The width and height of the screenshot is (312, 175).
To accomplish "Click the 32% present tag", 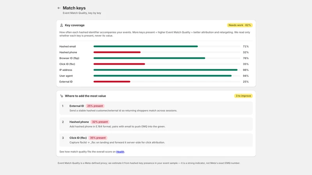I will pos(100,122).
